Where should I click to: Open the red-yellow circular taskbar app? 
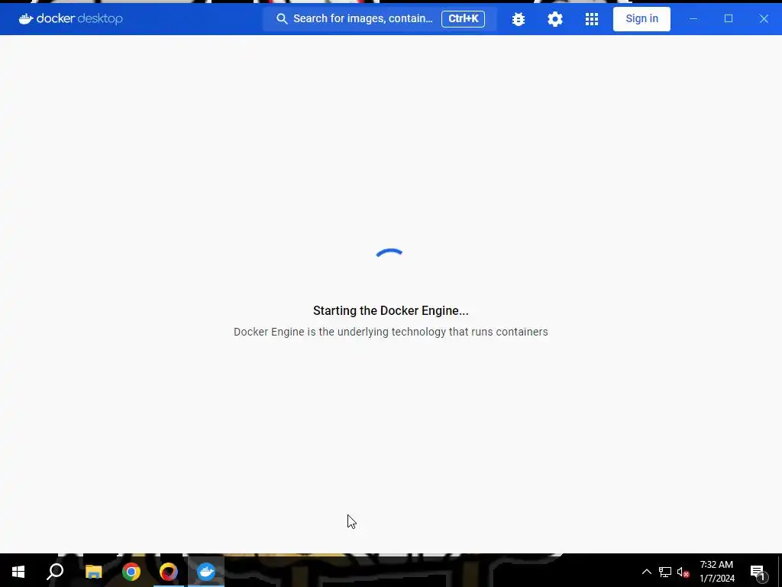click(x=169, y=571)
